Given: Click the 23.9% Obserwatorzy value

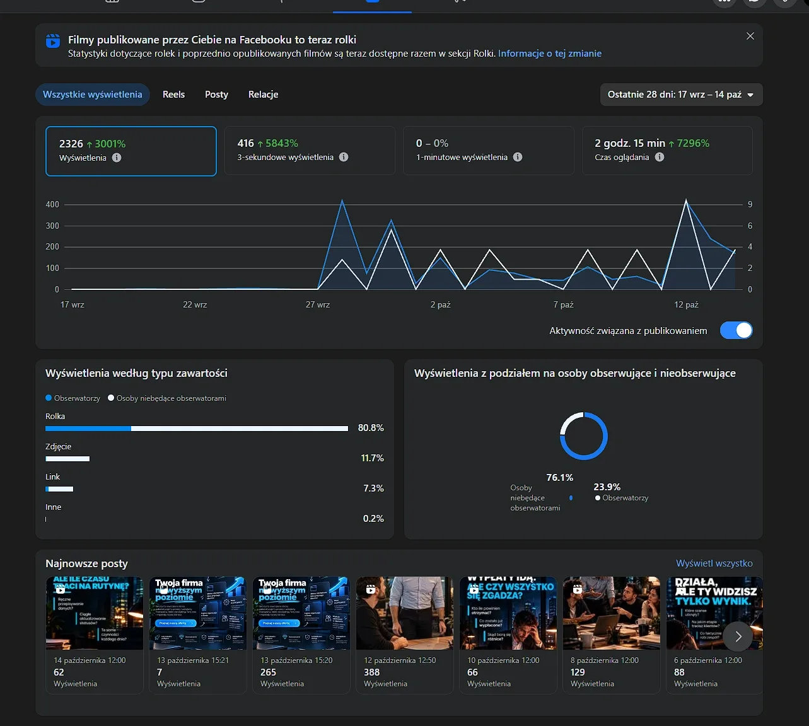Looking at the screenshot, I should tap(607, 487).
